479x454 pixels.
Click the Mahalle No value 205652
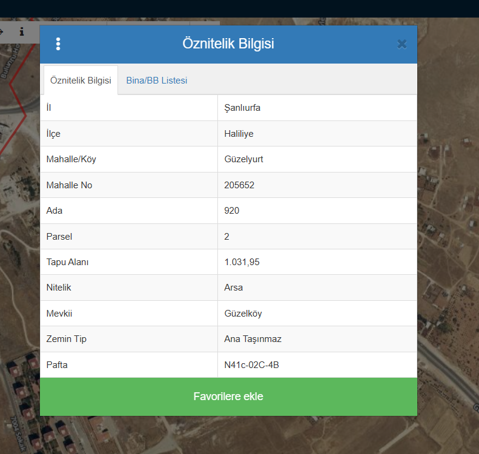[239, 185]
